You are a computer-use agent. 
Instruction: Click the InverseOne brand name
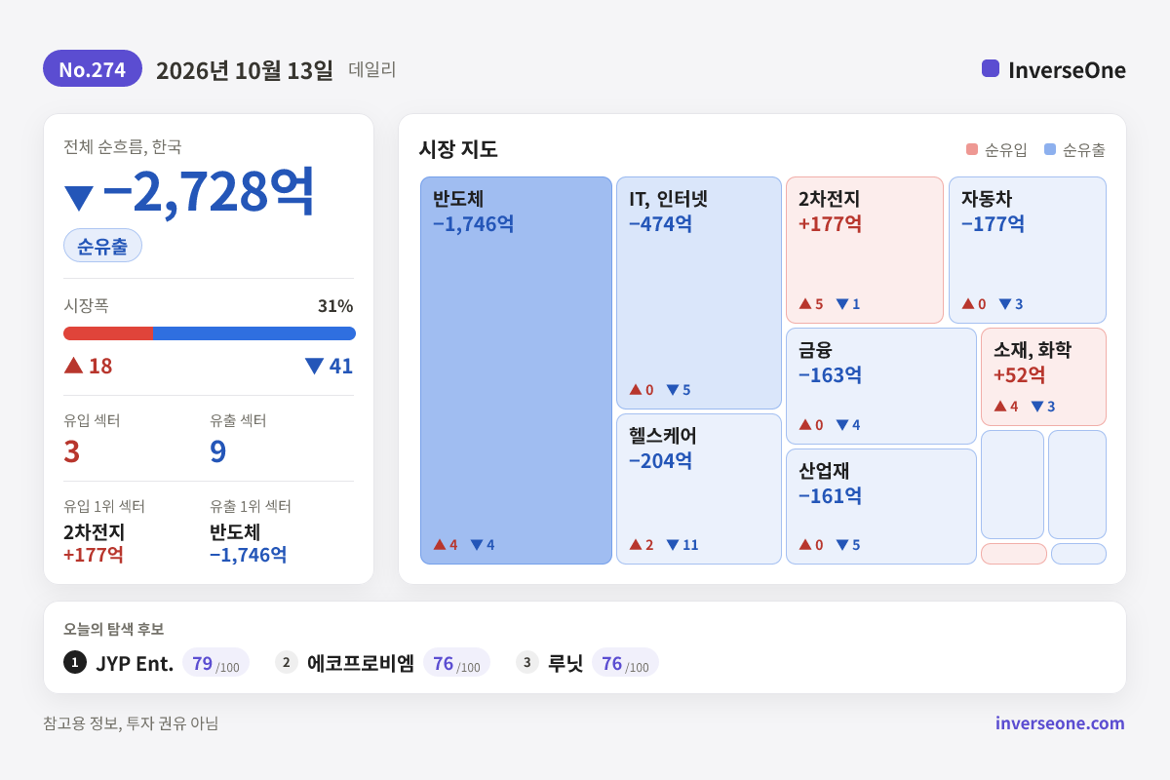coord(1067,70)
